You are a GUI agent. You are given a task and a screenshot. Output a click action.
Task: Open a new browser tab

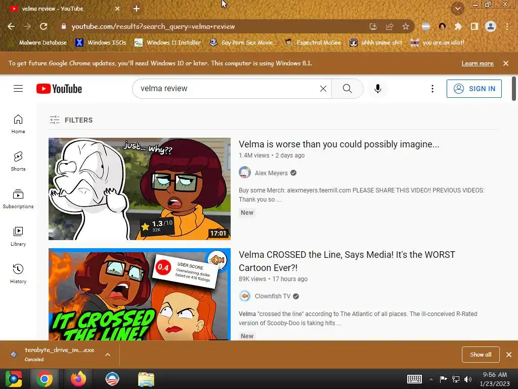click(137, 9)
